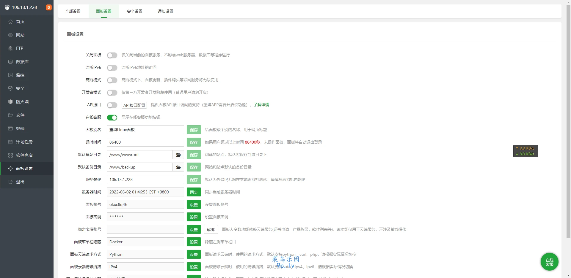Viewport: 571px width, 278px height.
Task: Click the terminal icon beside 终端
Action: pos(10,128)
